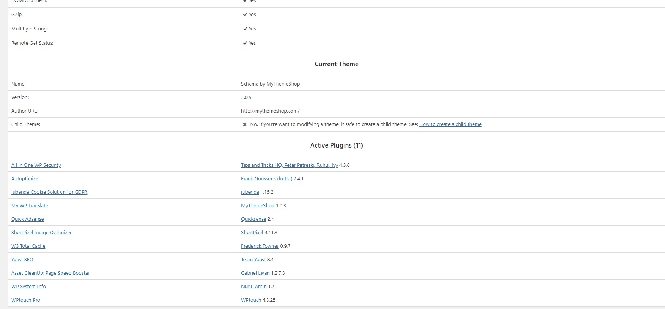Select the Yoast SEO version 8.4
Viewport: 665px width, 309px height.
[x=270, y=260]
